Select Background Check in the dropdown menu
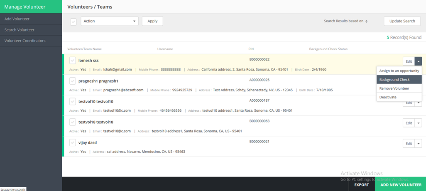Viewport: 426px width, 191px height. click(x=399, y=80)
